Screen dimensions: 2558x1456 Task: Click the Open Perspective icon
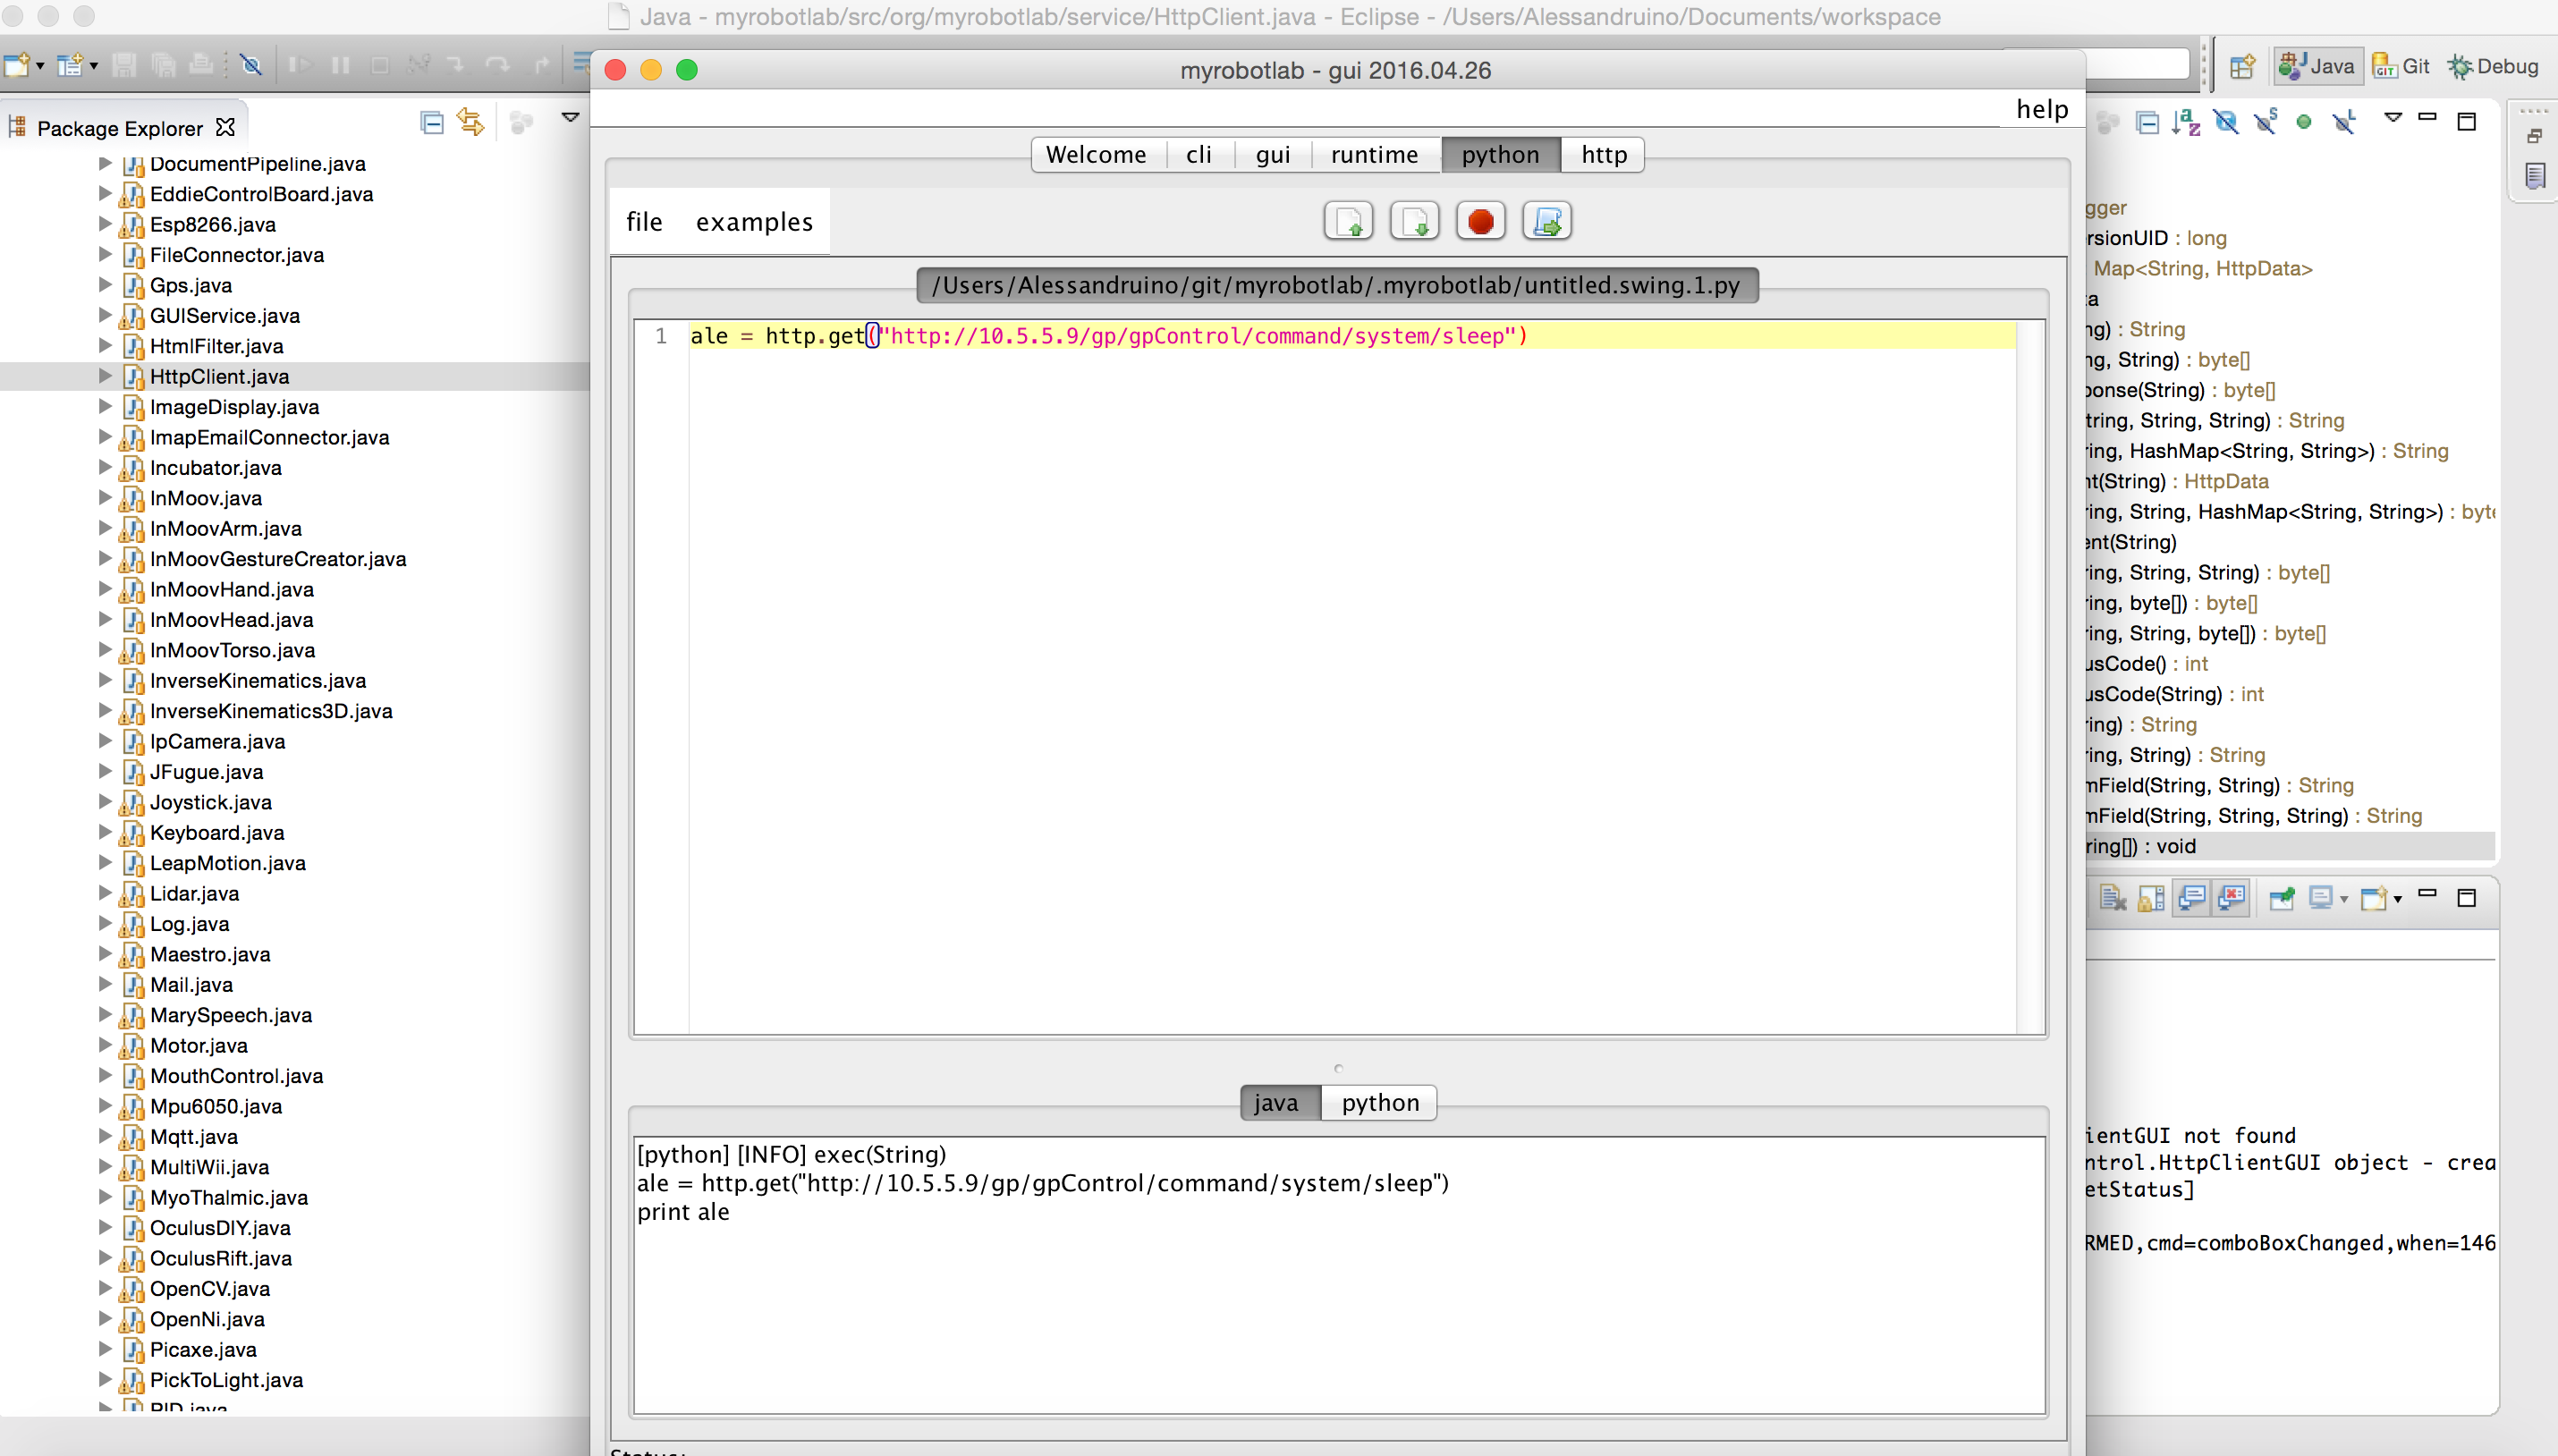[2243, 66]
